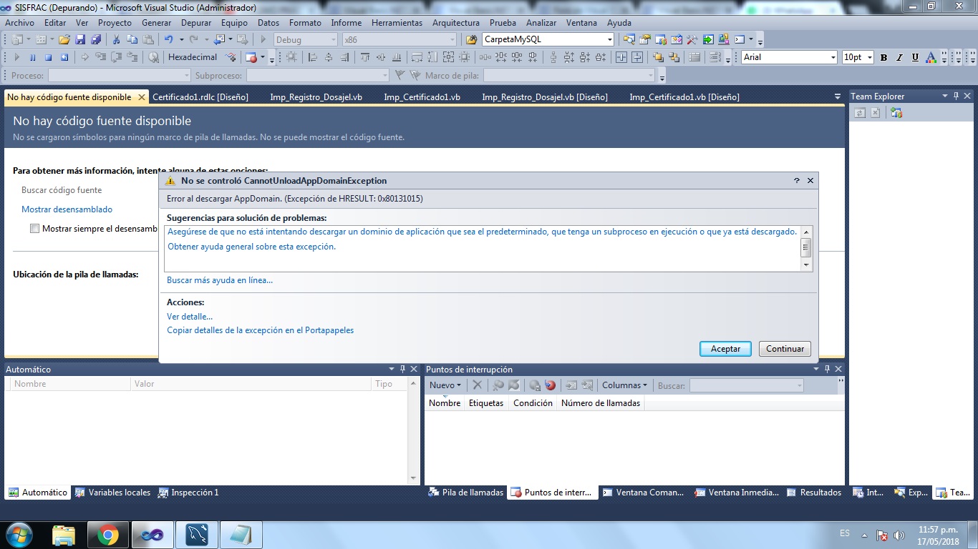Open the Variables locales tab
The width and height of the screenshot is (978, 549).
coord(112,493)
